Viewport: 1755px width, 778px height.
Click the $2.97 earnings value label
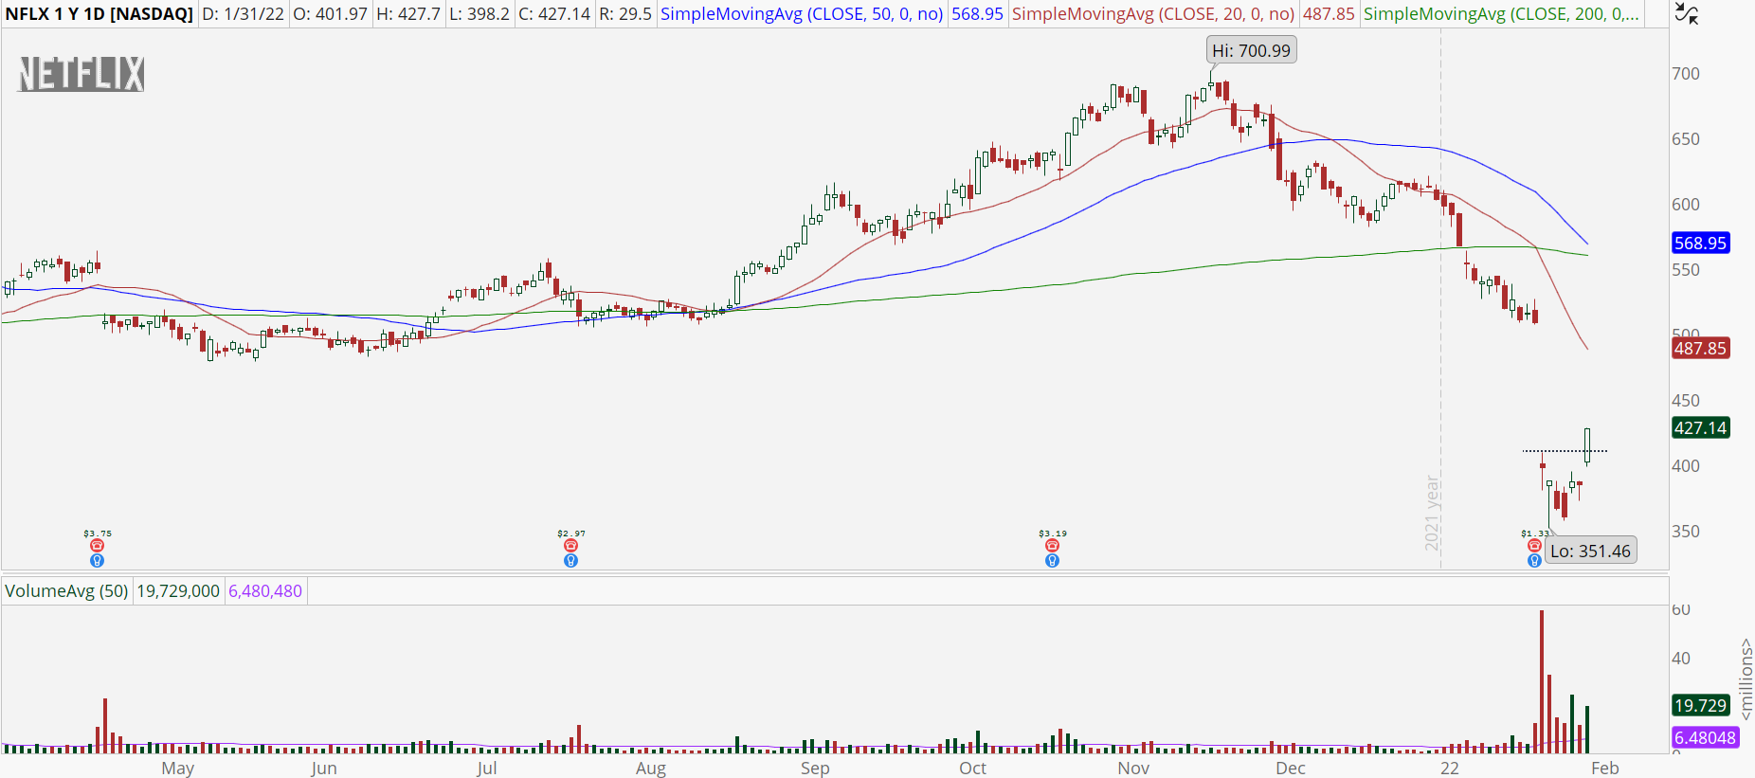point(571,534)
